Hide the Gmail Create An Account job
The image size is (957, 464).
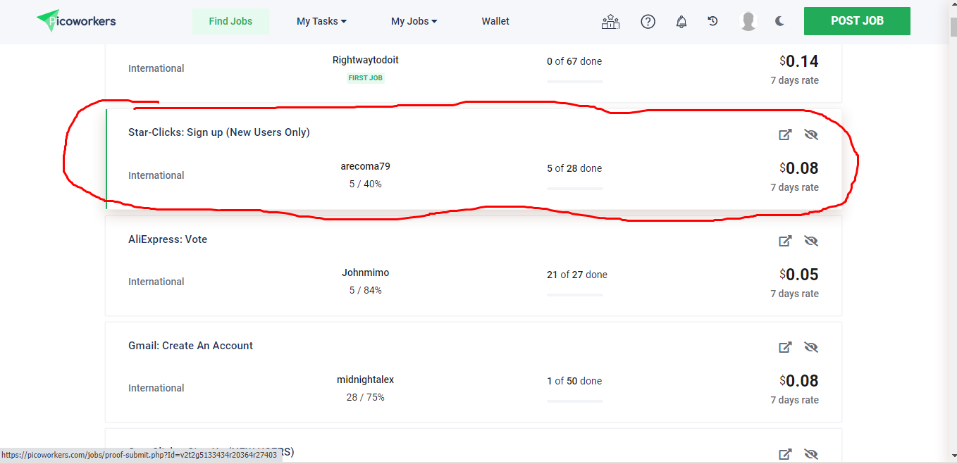tap(810, 347)
